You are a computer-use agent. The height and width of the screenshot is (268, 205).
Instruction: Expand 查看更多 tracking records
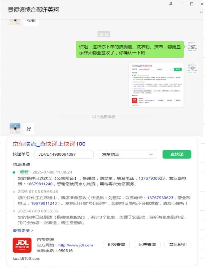point(23,230)
